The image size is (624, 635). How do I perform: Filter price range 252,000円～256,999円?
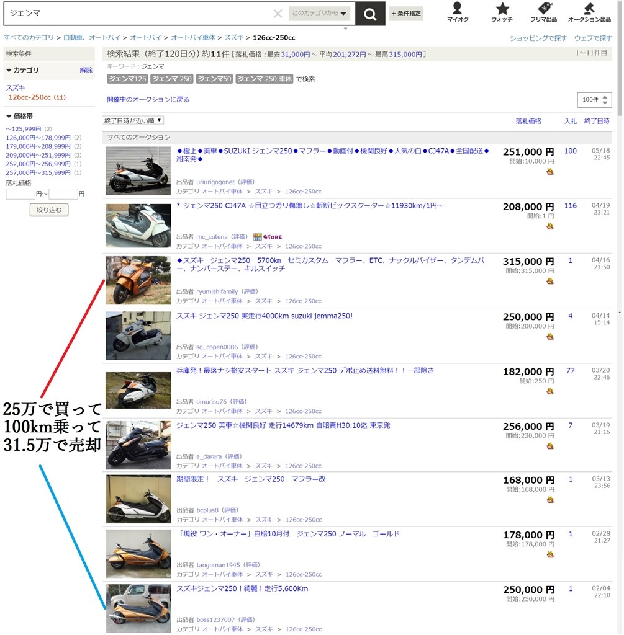(38, 164)
